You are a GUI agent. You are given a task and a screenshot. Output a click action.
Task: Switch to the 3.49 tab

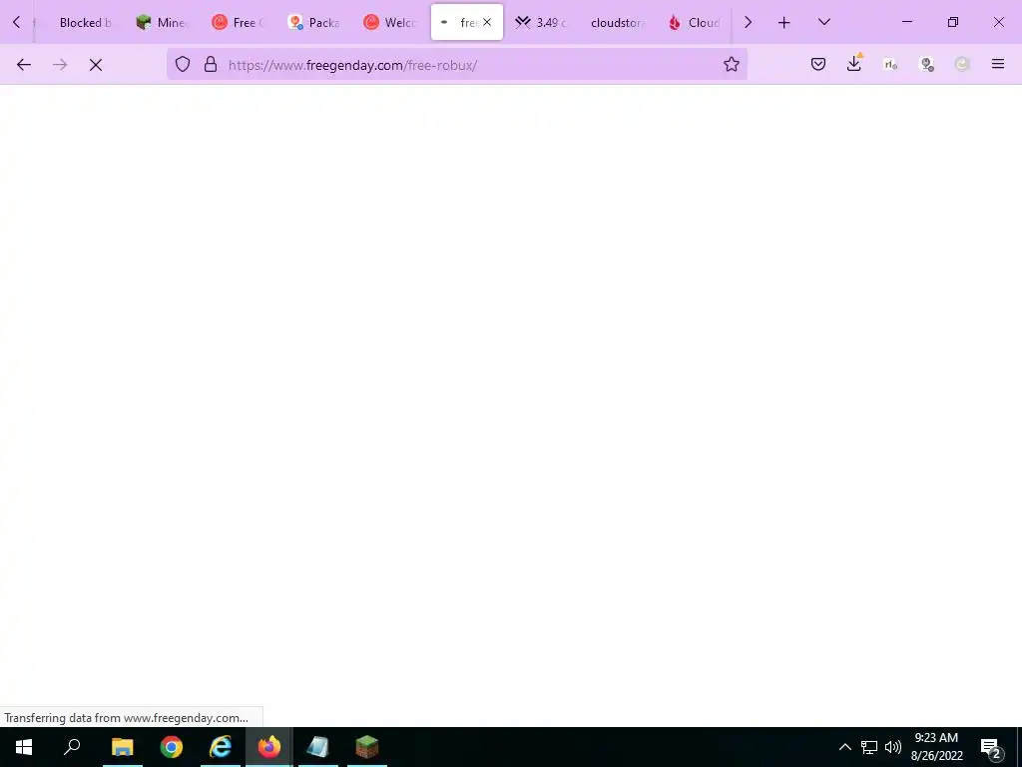[541, 22]
